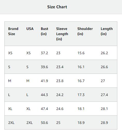Click the length value 28.9
Viewport: 122px width, 135px height.
pos(104,123)
